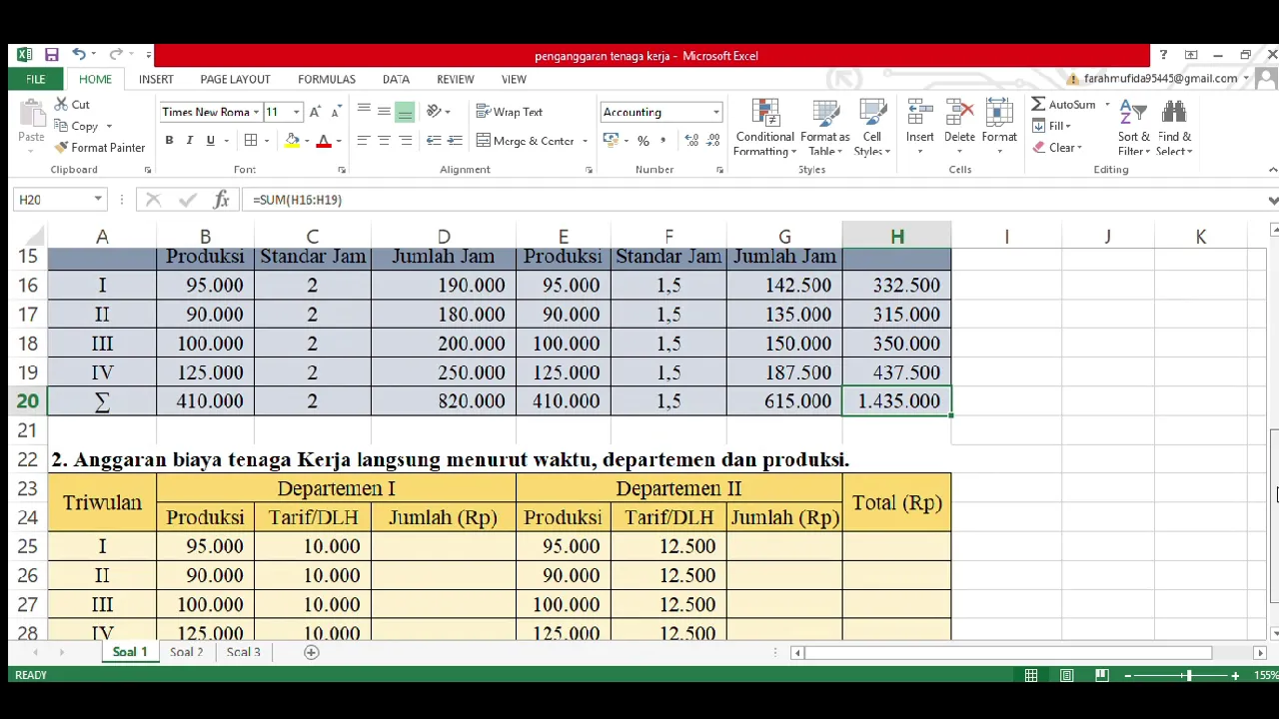Open the font name dropdown

256,112
